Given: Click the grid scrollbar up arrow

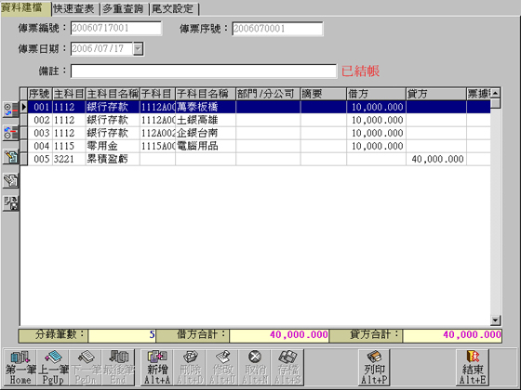Looking at the screenshot, I should (495, 93).
